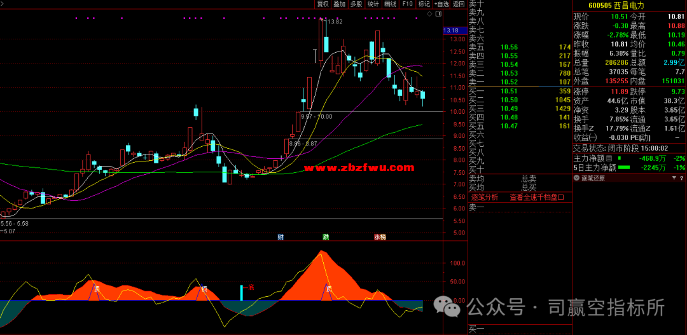The width and height of the screenshot is (687, 335).
Task: Click the 13.82 high price label on chart
Action: [x=335, y=22]
